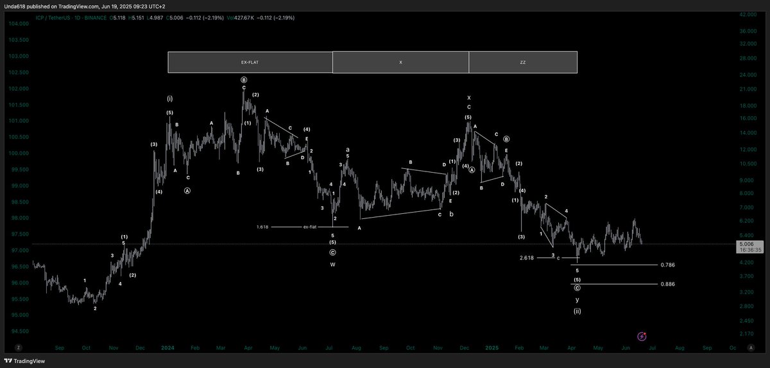Open the timezone 'Z' button on time axis
Screen dimensions: 770x368
[19, 347]
